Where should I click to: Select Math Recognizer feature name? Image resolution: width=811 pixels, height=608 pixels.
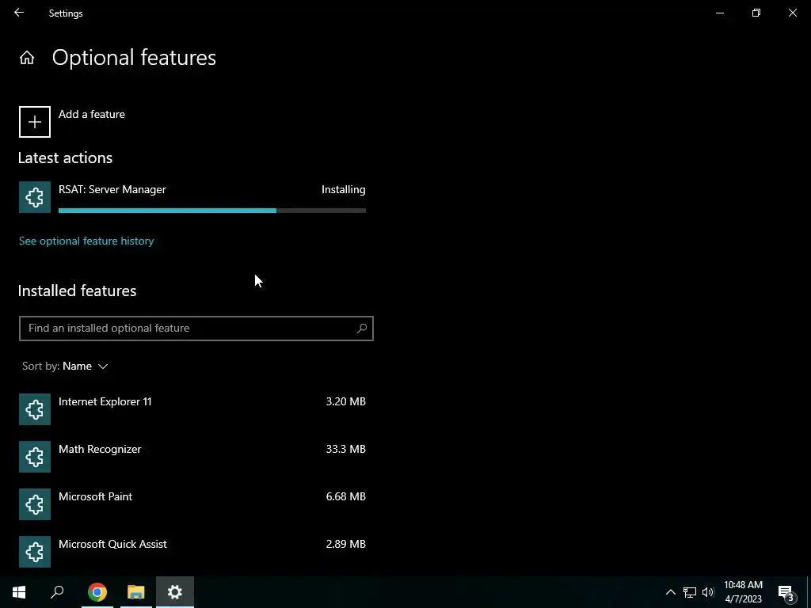[x=100, y=450]
